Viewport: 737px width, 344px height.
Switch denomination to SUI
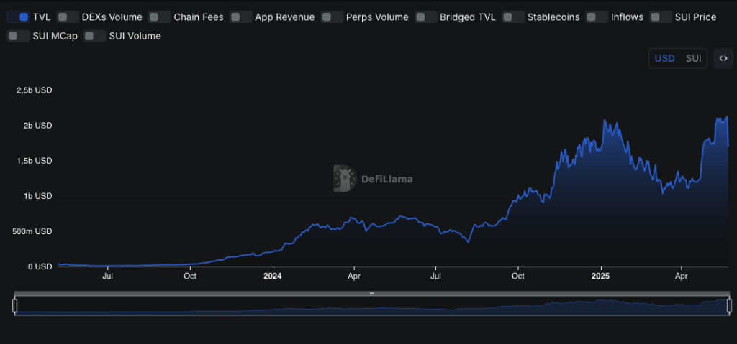tap(693, 58)
